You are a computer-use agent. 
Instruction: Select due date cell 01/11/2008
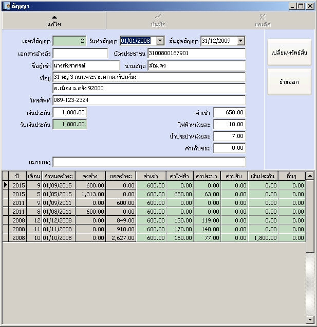(59, 229)
